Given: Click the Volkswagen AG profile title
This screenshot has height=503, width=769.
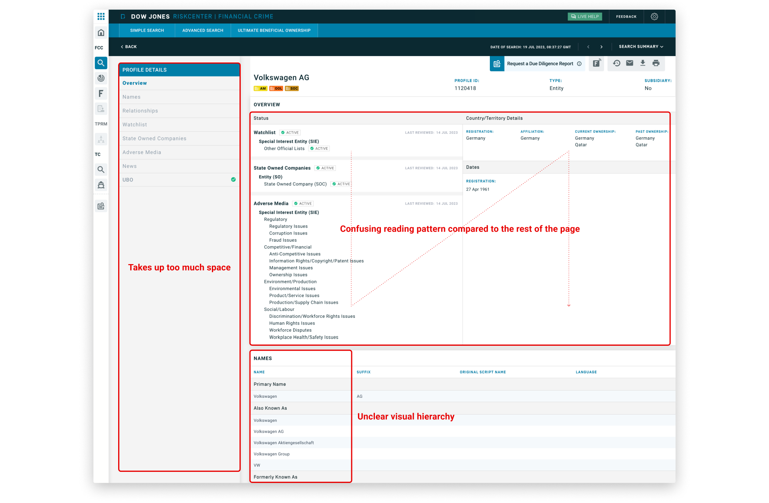Looking at the screenshot, I should (282, 78).
